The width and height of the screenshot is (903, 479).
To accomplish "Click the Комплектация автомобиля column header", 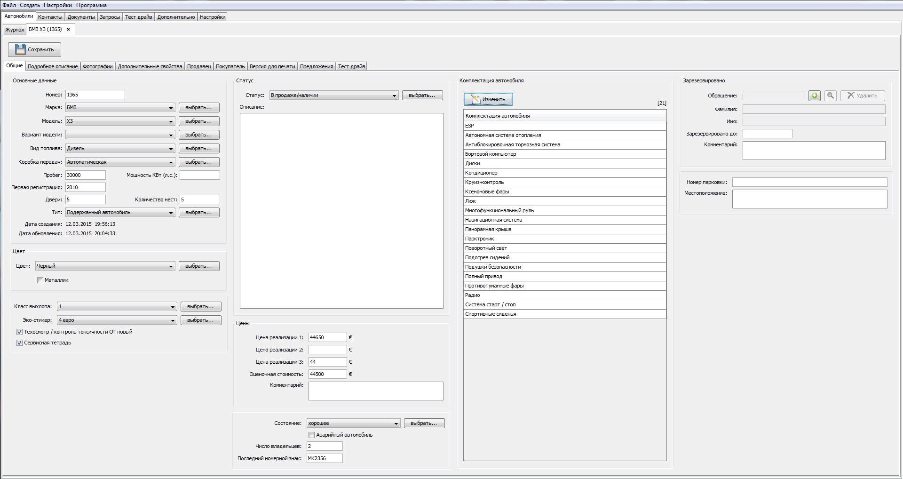I will (565, 116).
